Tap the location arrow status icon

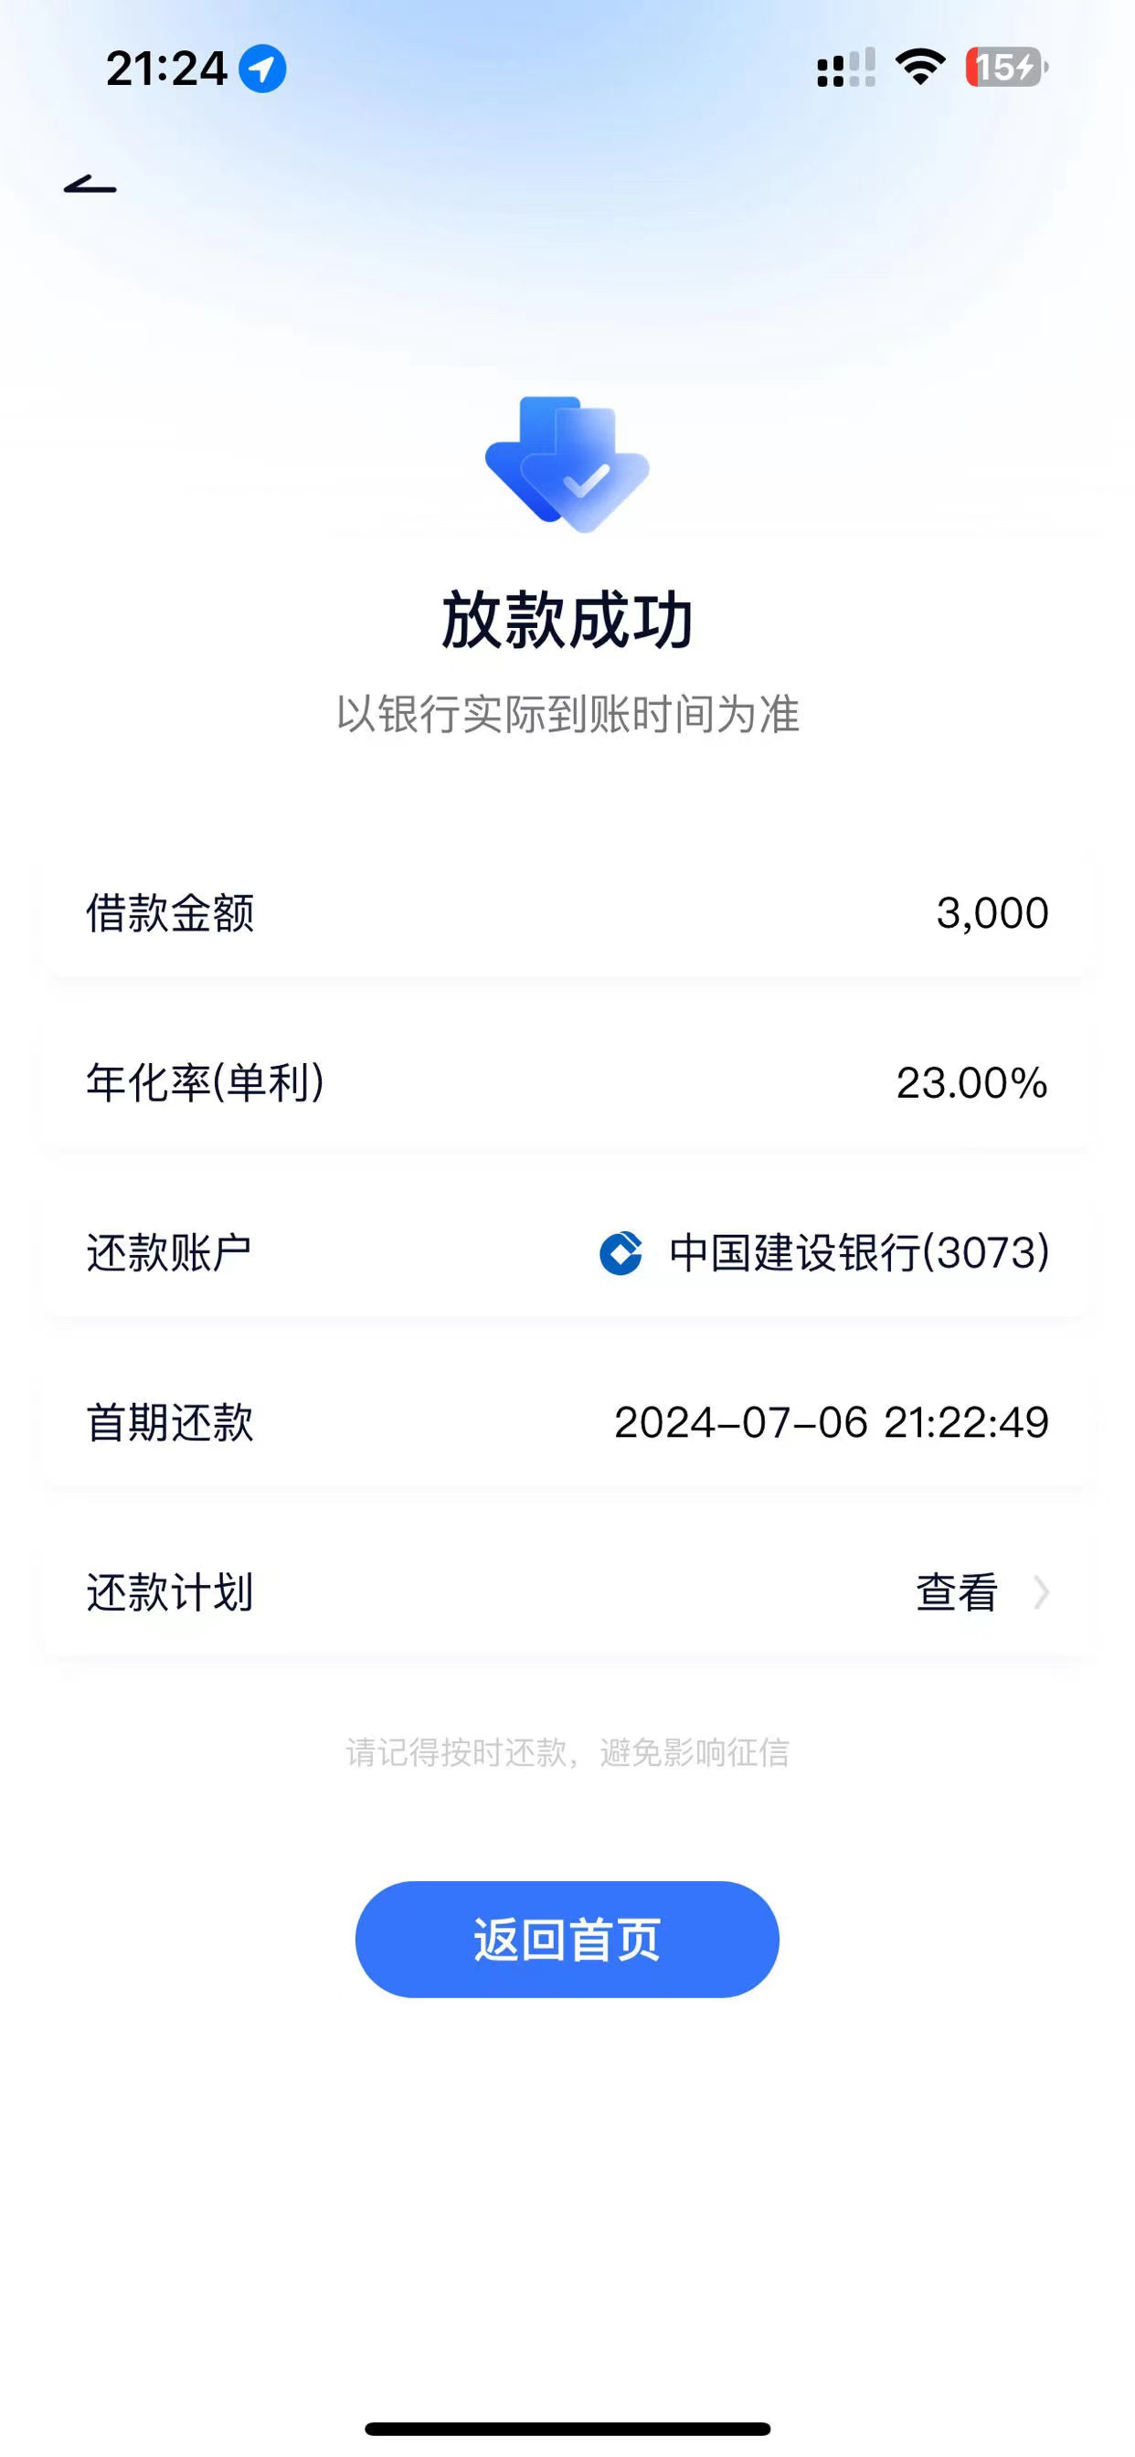[262, 69]
